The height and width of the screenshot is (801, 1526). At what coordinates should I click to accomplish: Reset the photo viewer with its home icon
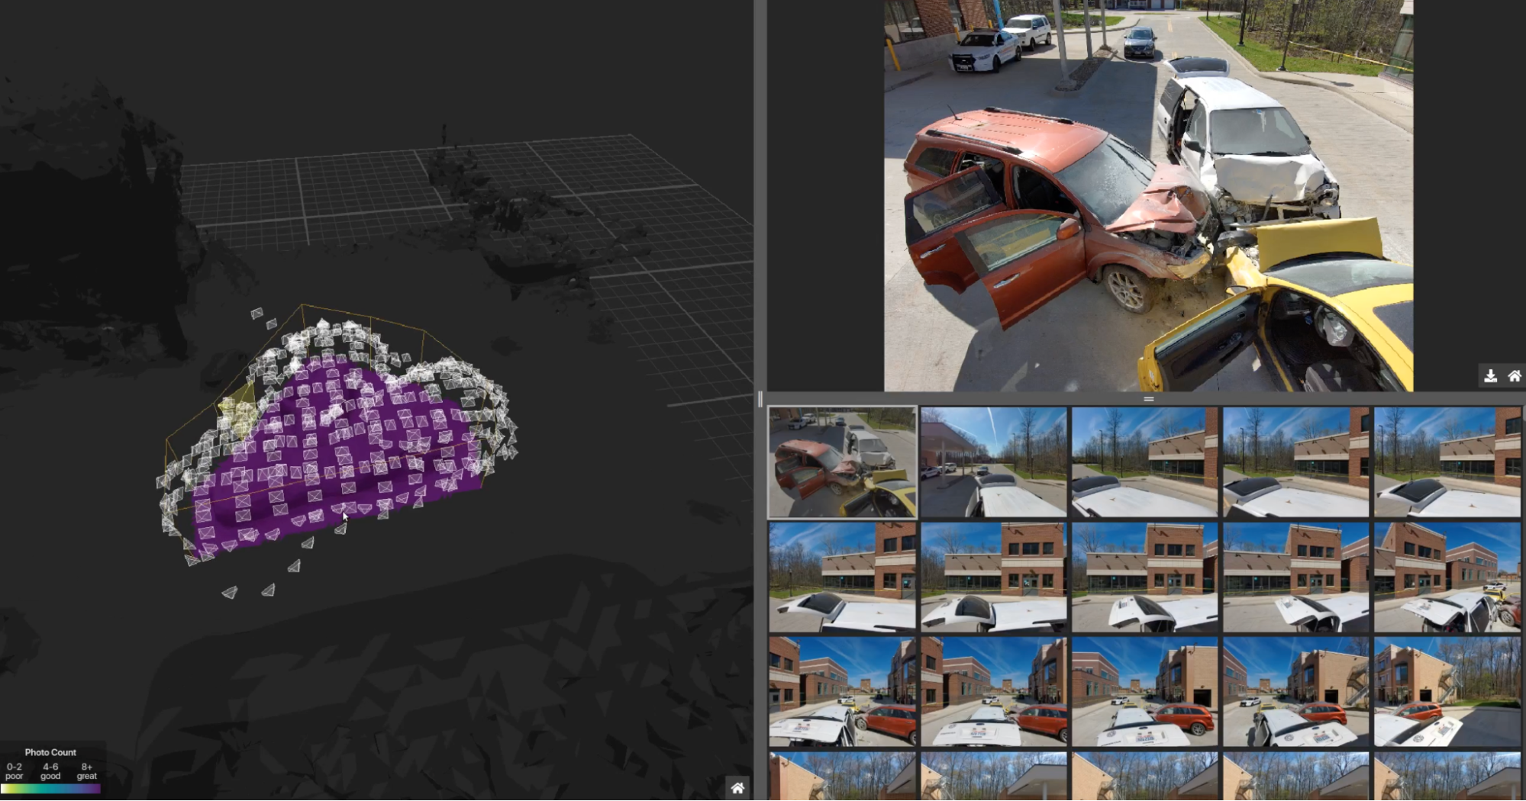pyautogui.click(x=1514, y=375)
